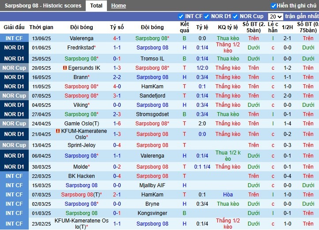Switch to the Home tab
The width and height of the screenshot is (319, 230).
tap(118, 6)
